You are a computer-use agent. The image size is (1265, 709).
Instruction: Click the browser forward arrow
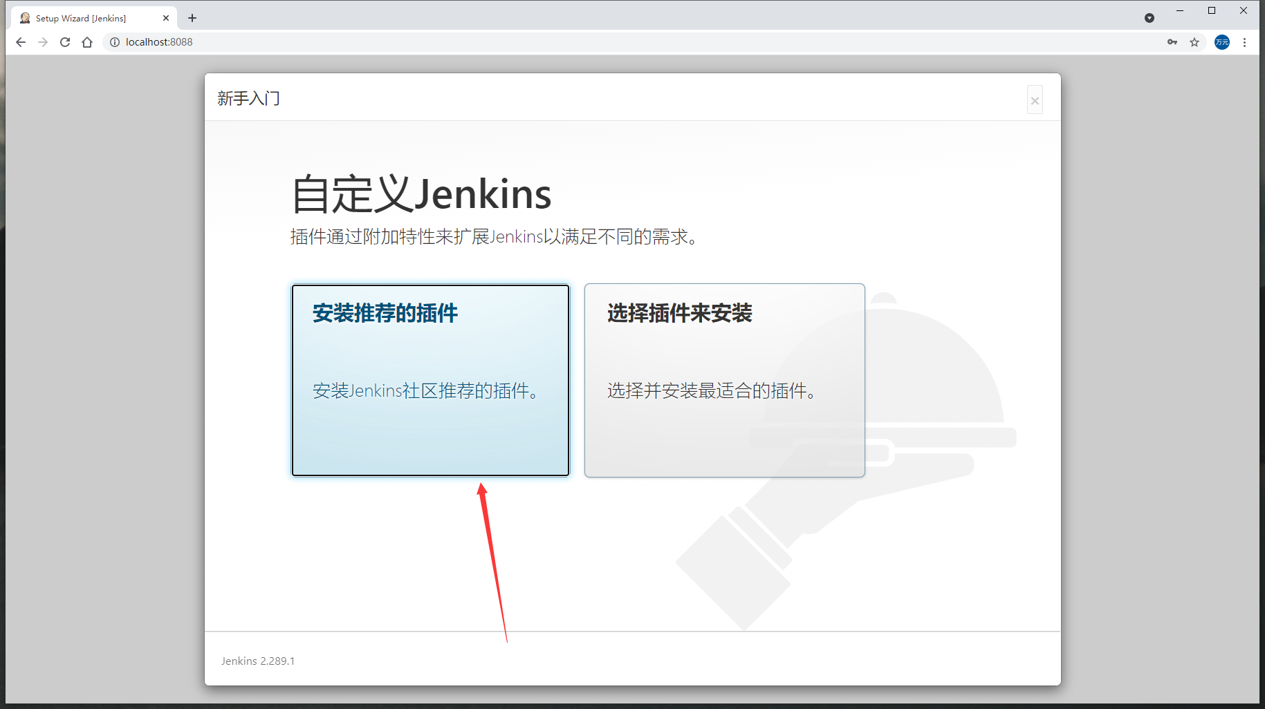[x=43, y=42]
